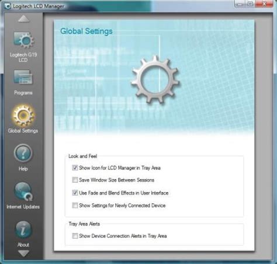Uncheck Show Icon for LCD Manager in Tray Area
277x264 pixels.
75,168
